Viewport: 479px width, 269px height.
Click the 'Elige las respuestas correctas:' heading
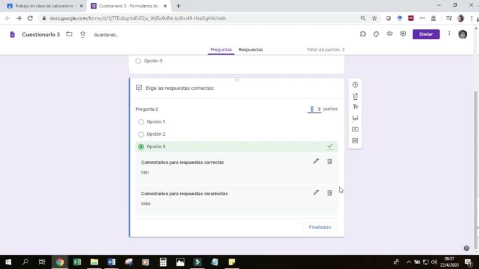(180, 88)
